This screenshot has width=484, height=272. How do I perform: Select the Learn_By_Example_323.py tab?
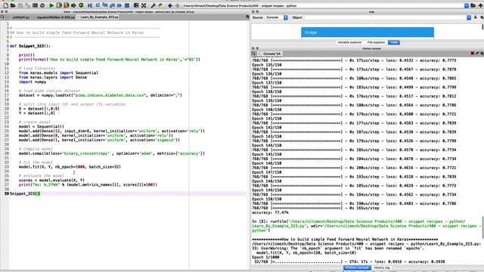click(x=99, y=17)
